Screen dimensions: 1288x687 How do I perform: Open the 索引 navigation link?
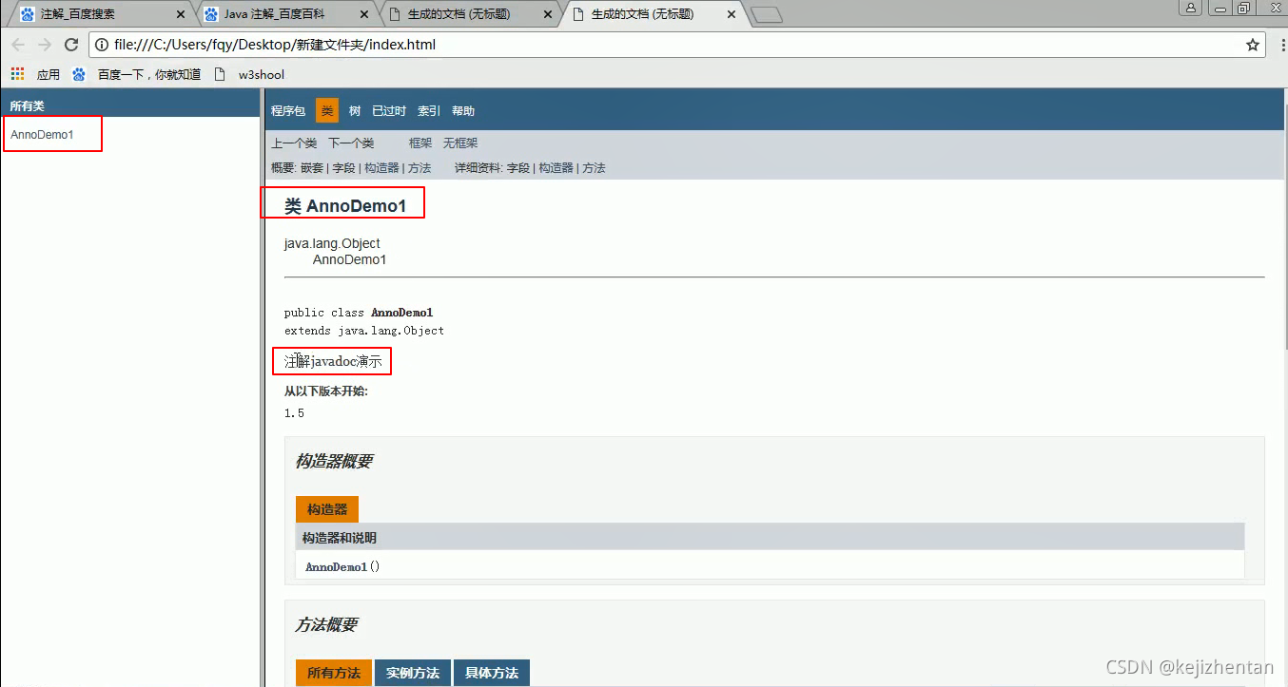(x=429, y=111)
